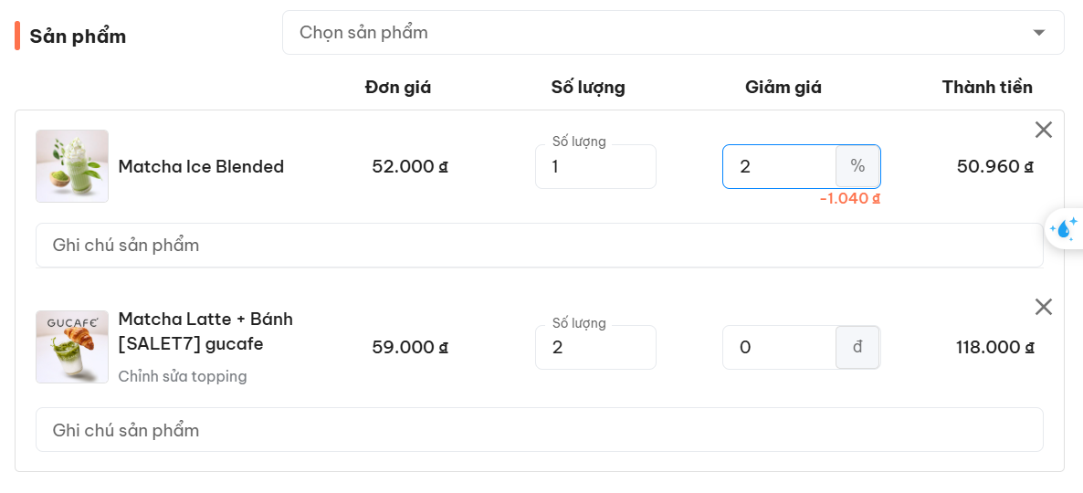
Task: Toggle percent discount unit for Matcha Ice Blended
Action: (x=857, y=166)
